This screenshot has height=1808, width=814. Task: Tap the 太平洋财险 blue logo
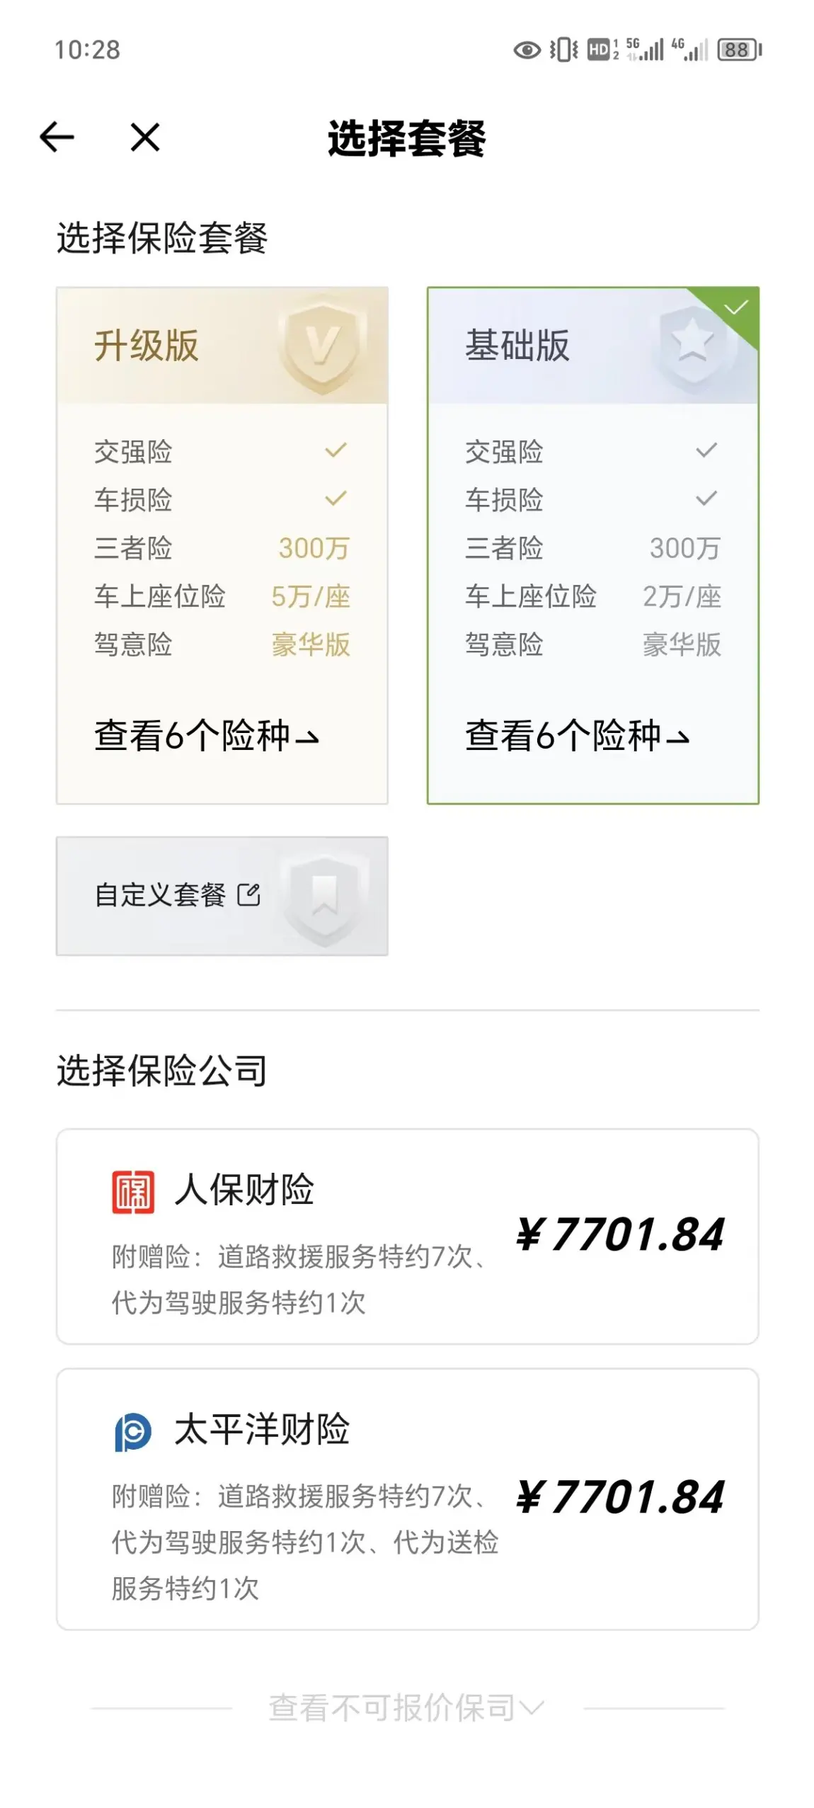pyautogui.click(x=133, y=1432)
